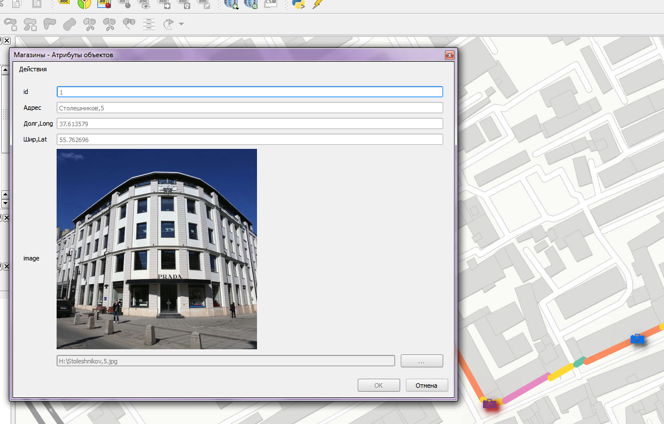This screenshot has width=664, height=424.
Task: Open the Python console
Action: coord(298,4)
